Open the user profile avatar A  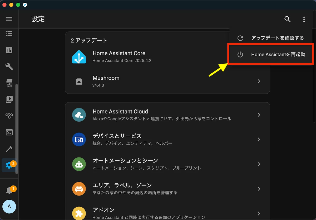click(x=9, y=207)
